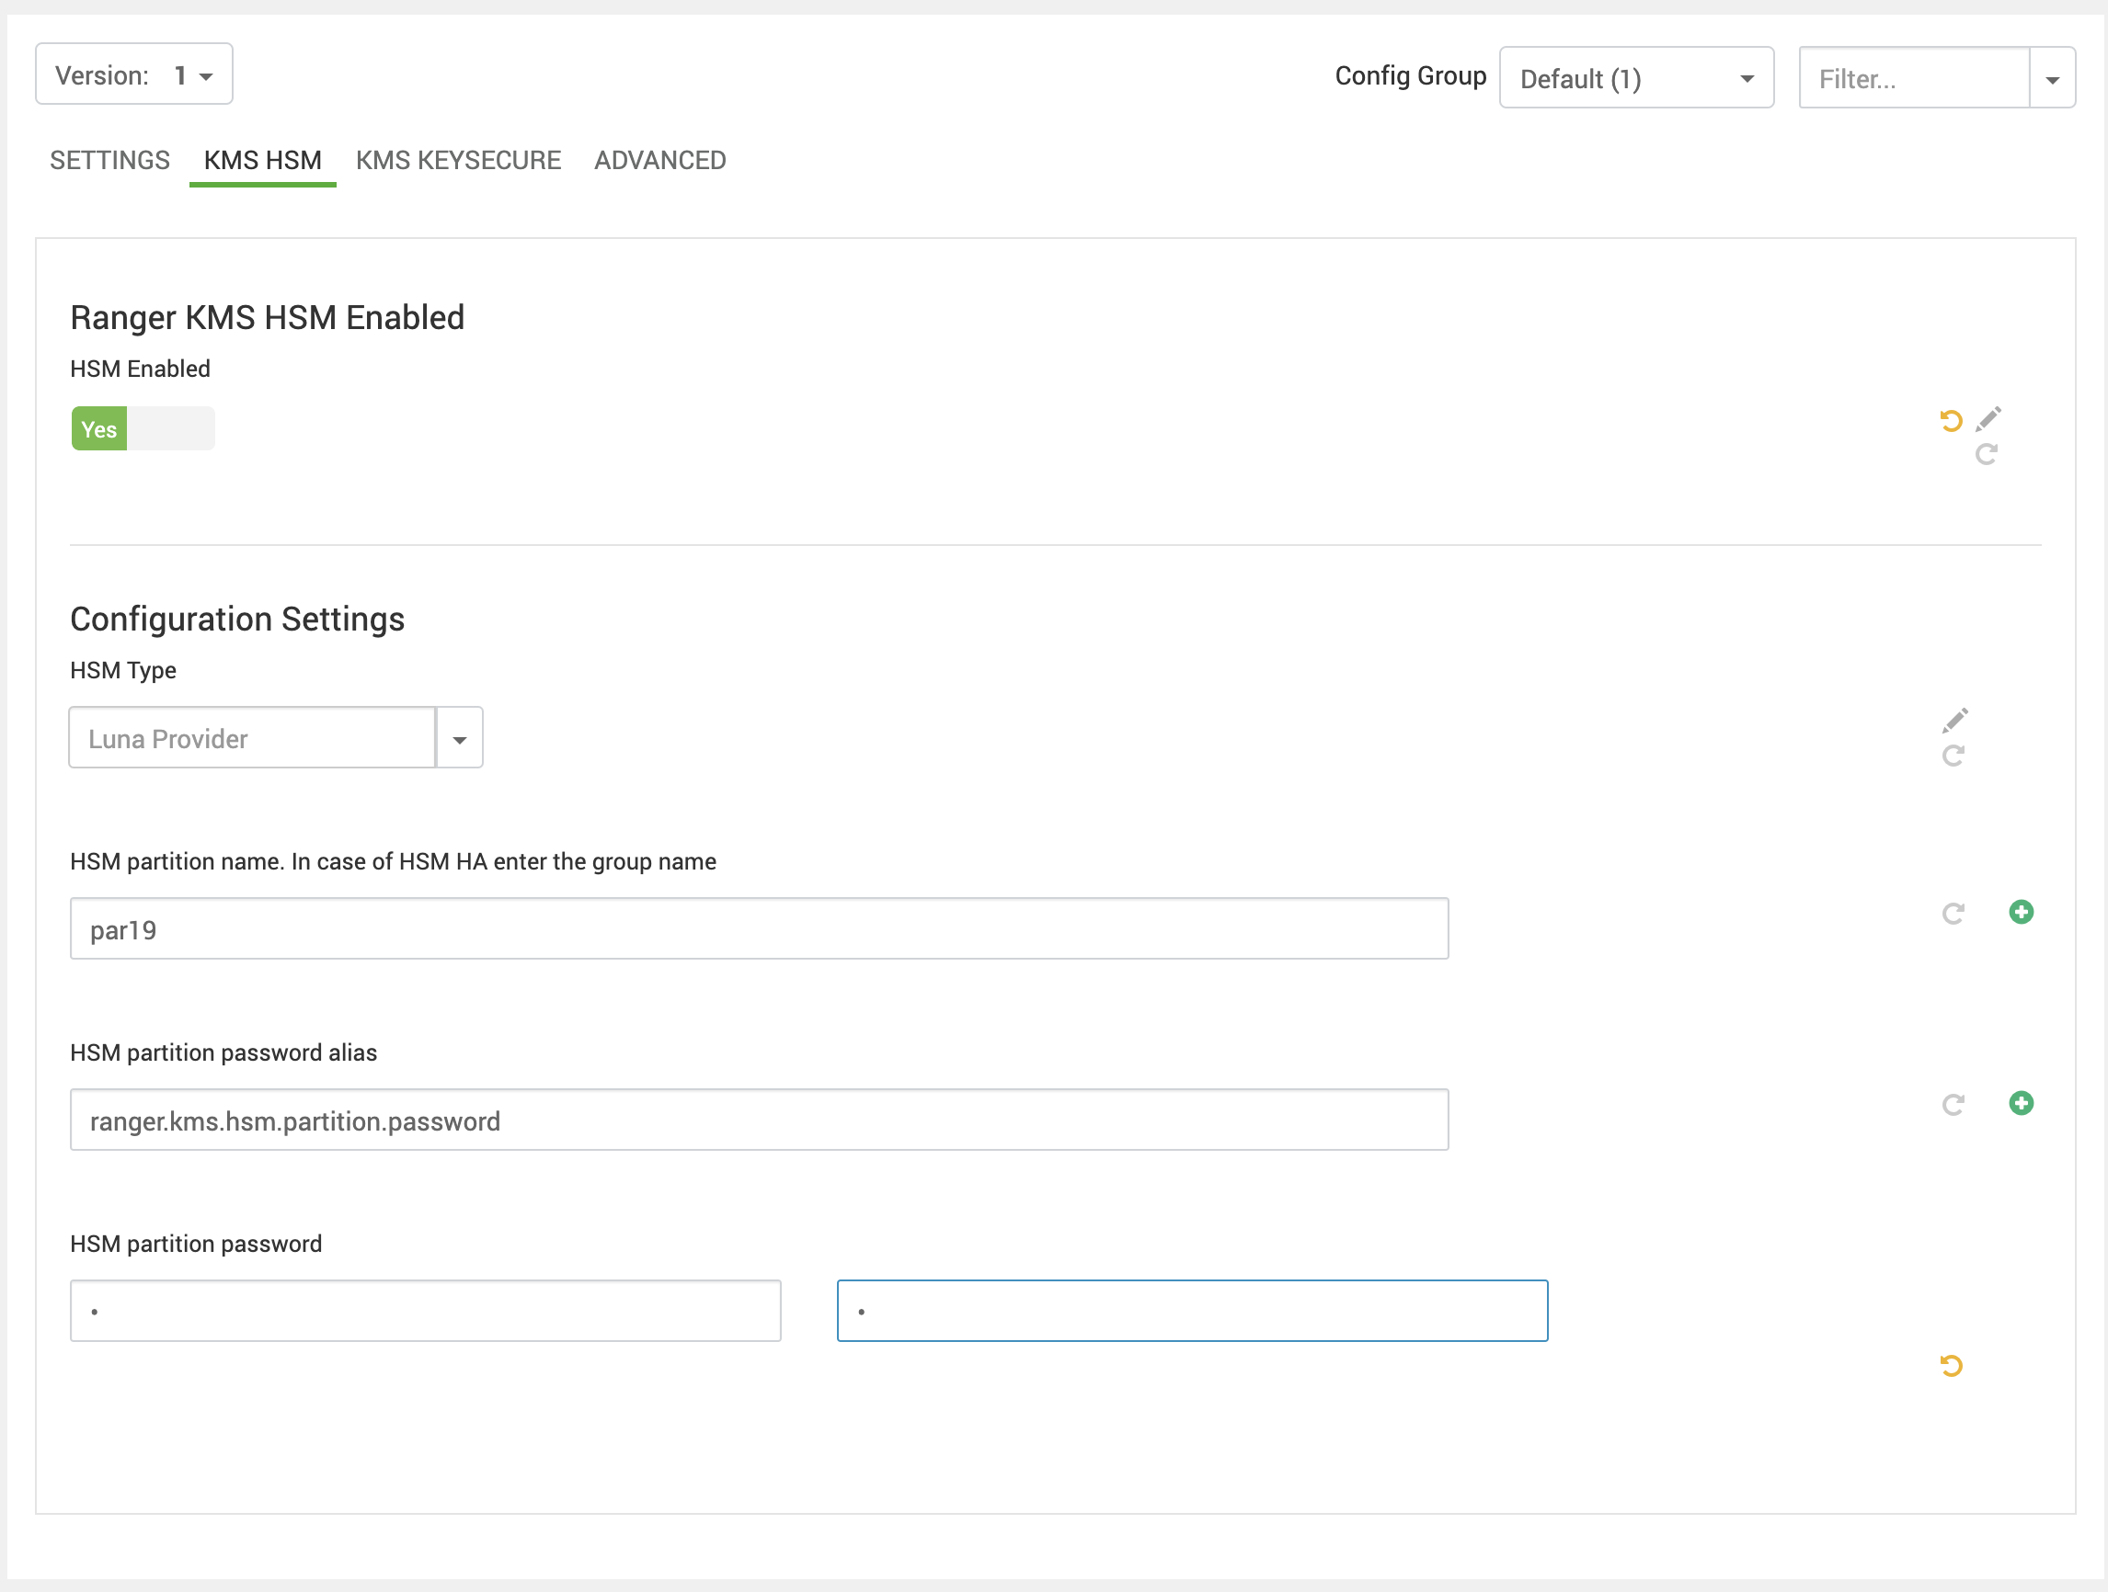Click the HSM partition password alias field
2108x1592 pixels.
(x=760, y=1120)
